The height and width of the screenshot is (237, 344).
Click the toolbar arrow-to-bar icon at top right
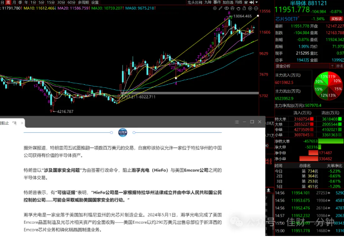[x=252, y=2]
